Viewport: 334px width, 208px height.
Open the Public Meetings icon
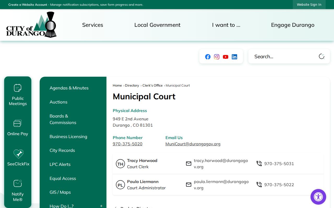coord(18,88)
